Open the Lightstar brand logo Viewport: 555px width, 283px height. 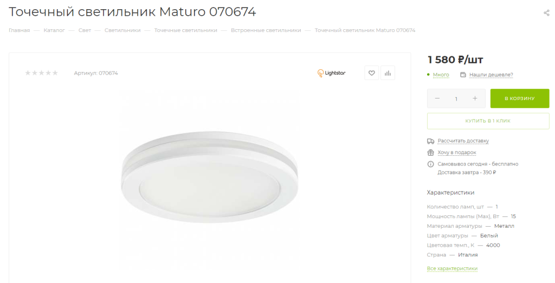[331, 73]
